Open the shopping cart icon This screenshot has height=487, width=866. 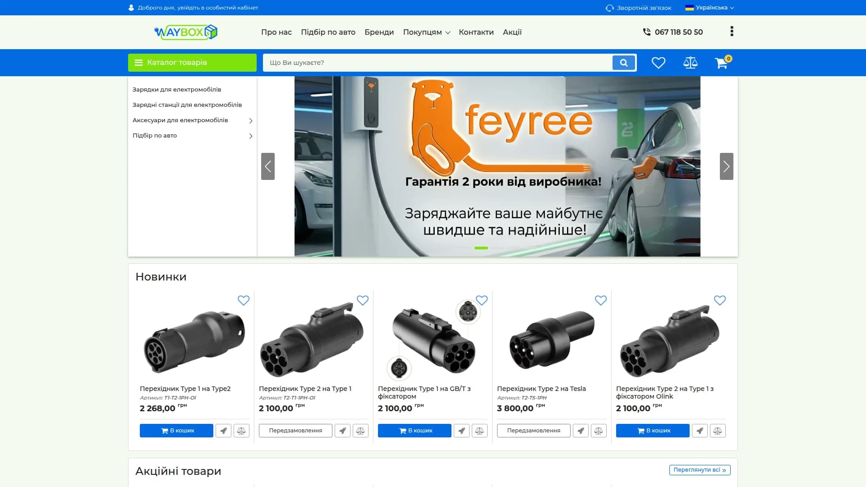[723, 62]
